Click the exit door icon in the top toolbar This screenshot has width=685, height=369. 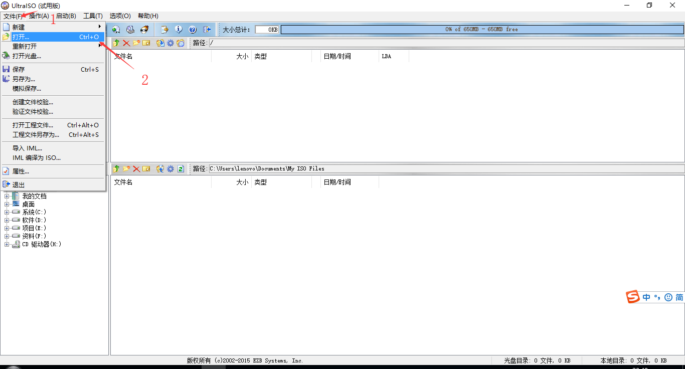207,30
